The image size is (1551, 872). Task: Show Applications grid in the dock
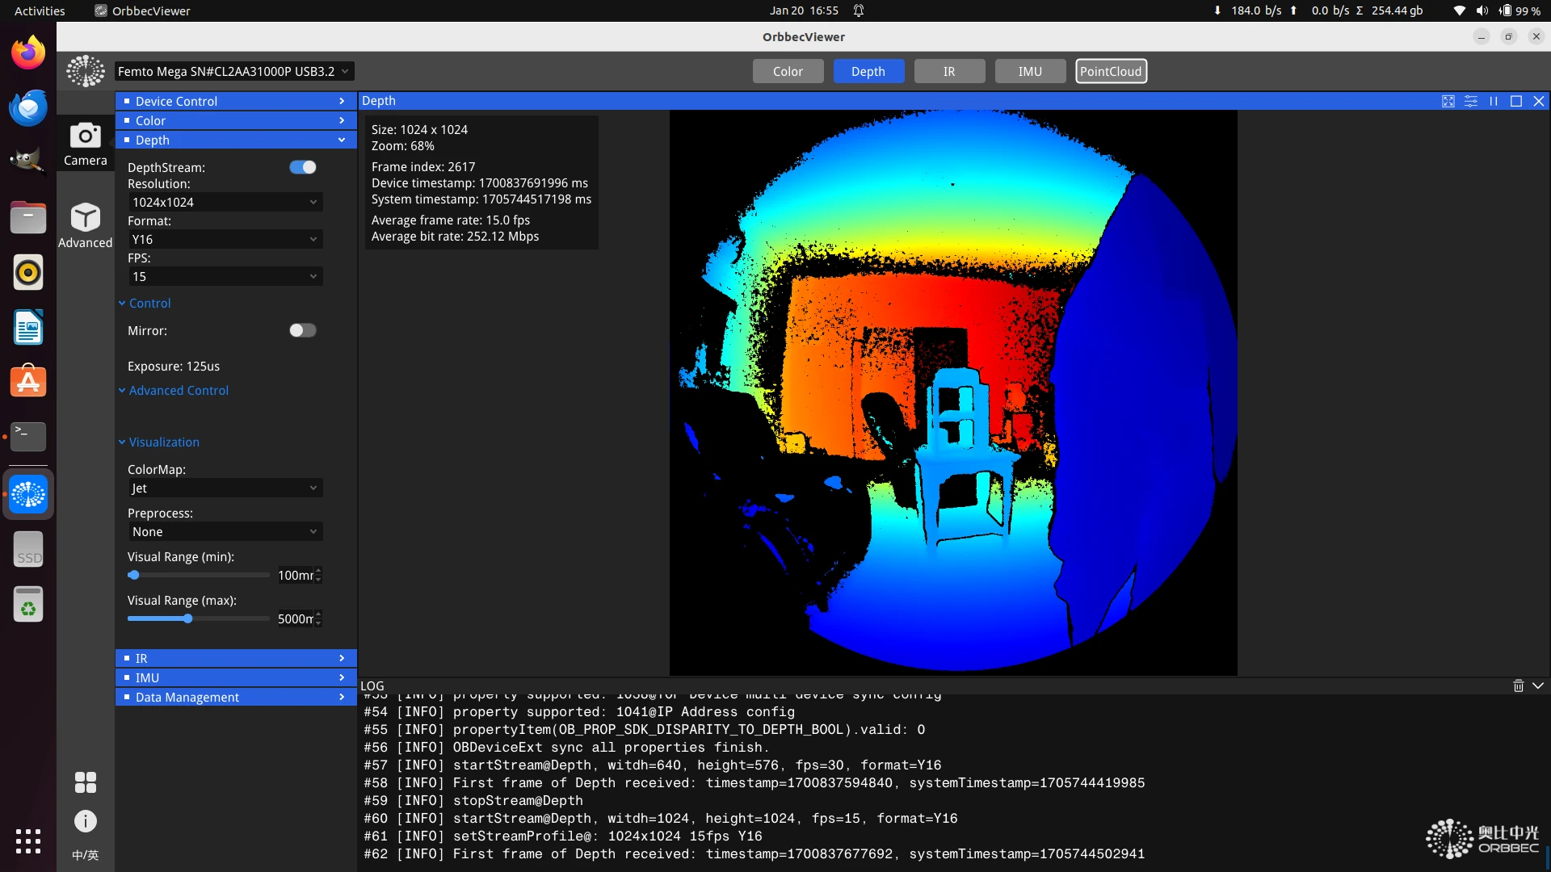pos(28,841)
